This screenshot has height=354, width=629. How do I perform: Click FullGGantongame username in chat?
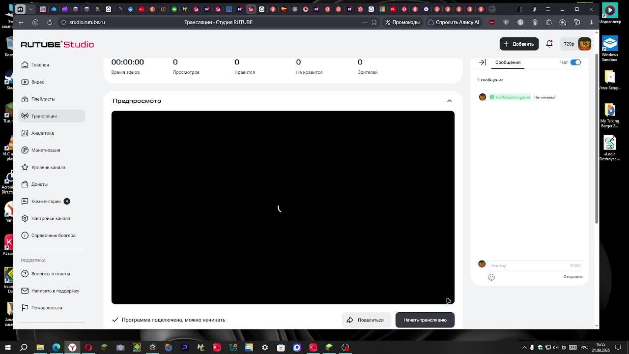pyautogui.click(x=513, y=97)
